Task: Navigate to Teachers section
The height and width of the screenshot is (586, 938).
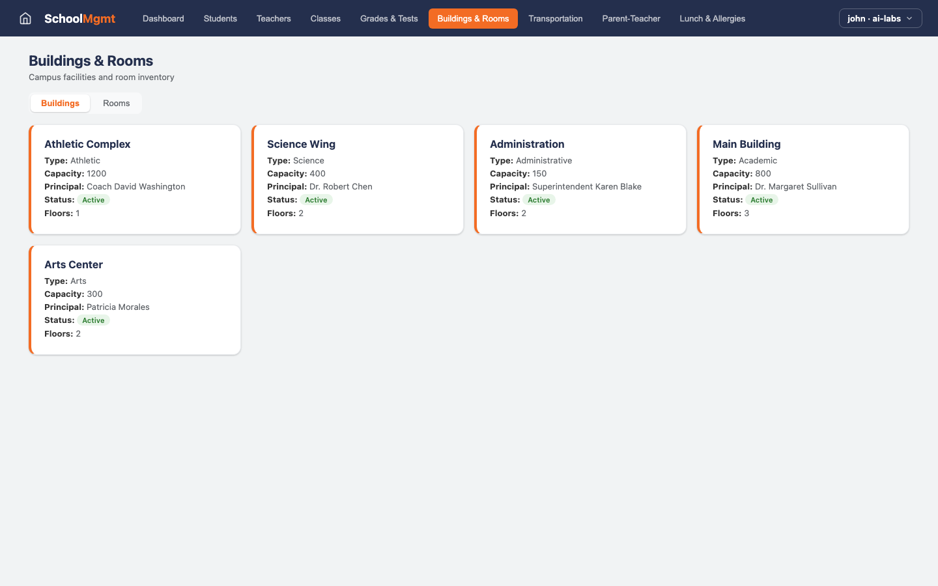Action: pyautogui.click(x=274, y=18)
